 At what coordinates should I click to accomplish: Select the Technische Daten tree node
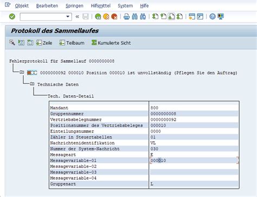click(58, 84)
